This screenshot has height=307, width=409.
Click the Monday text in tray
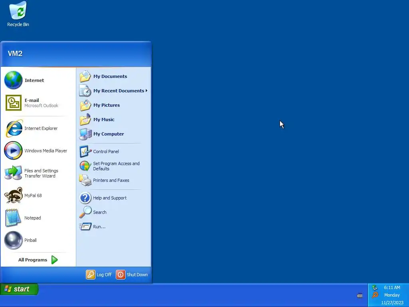click(x=392, y=295)
